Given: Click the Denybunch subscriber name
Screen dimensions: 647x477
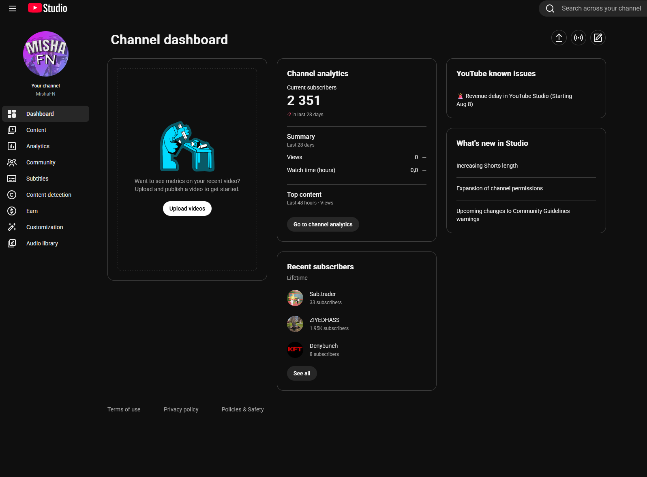Looking at the screenshot, I should pos(324,346).
